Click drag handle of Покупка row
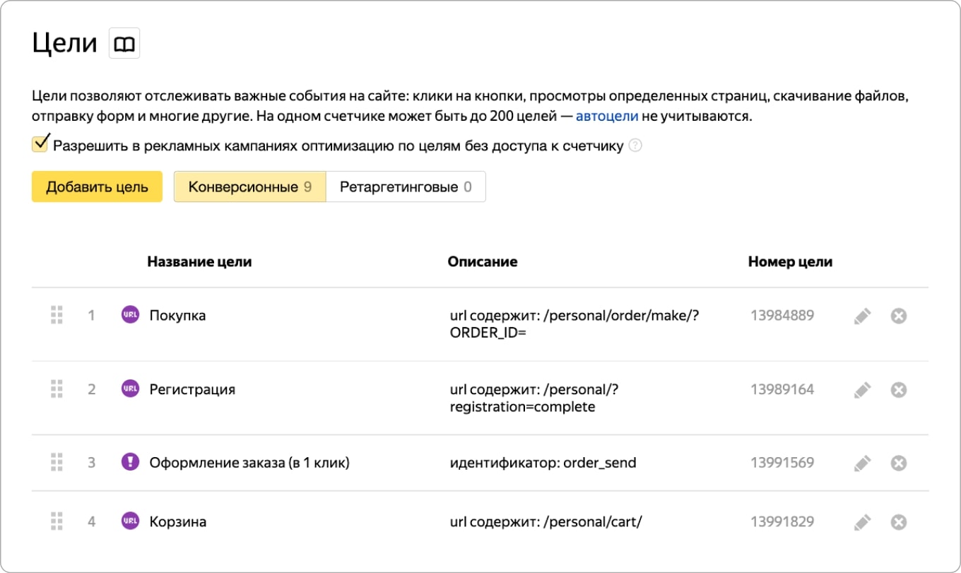 (x=57, y=315)
